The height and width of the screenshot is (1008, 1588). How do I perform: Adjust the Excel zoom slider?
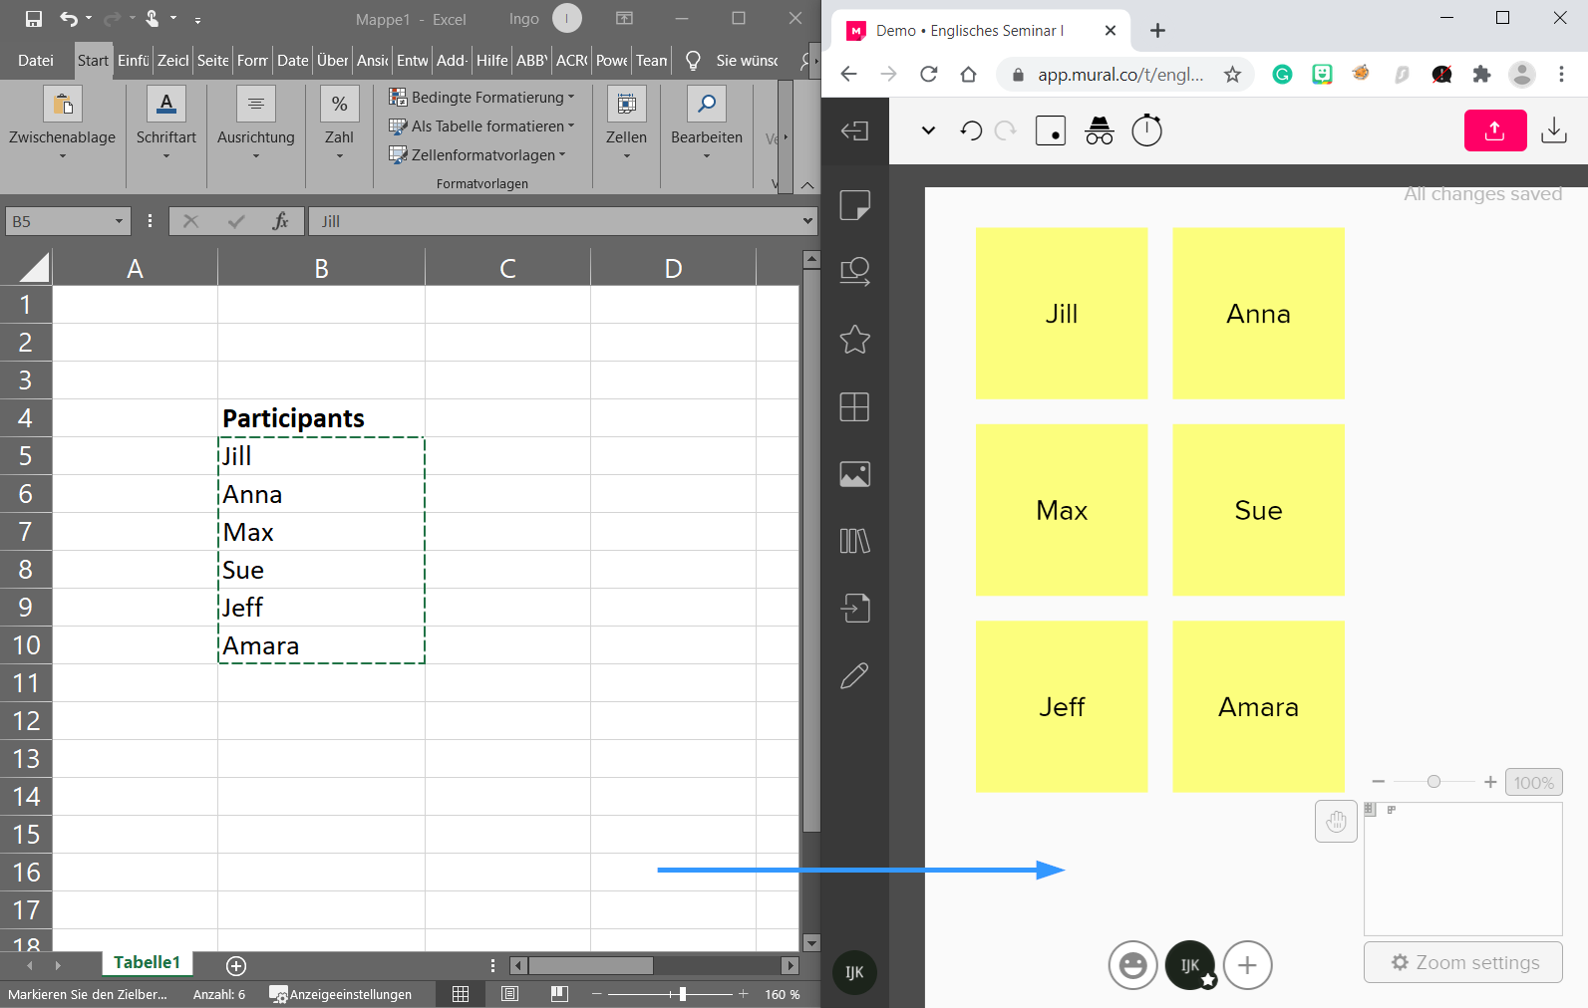(x=682, y=994)
